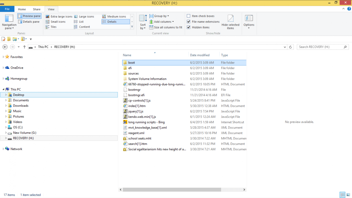
Task: Switch to the Share ribbon tab
Action: pos(37,9)
